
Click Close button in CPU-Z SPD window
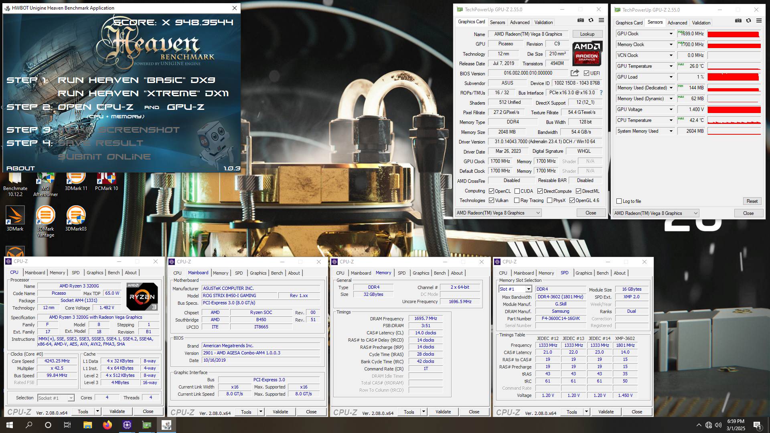637,412
